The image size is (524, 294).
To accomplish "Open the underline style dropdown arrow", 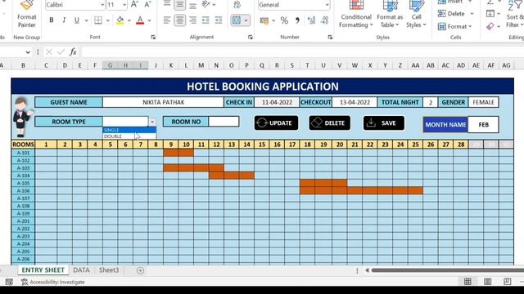I will point(86,20).
